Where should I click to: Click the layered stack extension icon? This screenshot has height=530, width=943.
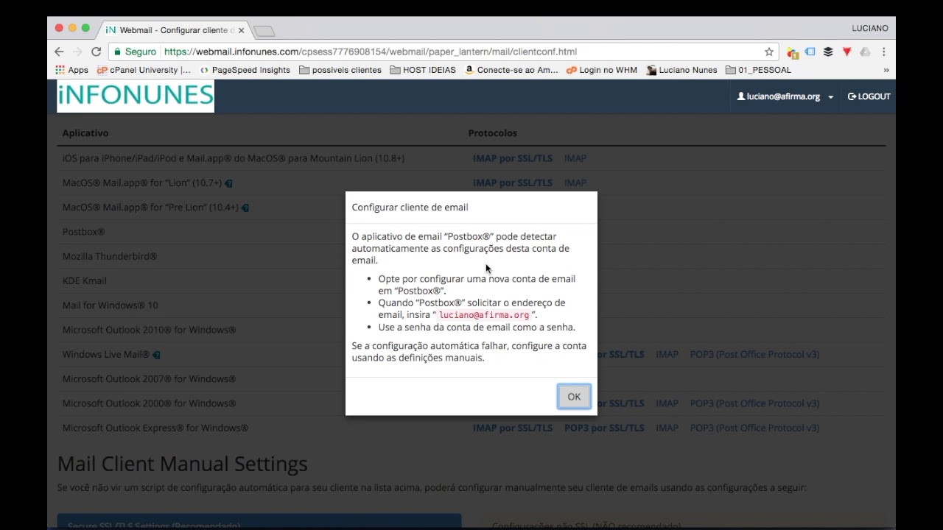[x=828, y=52]
